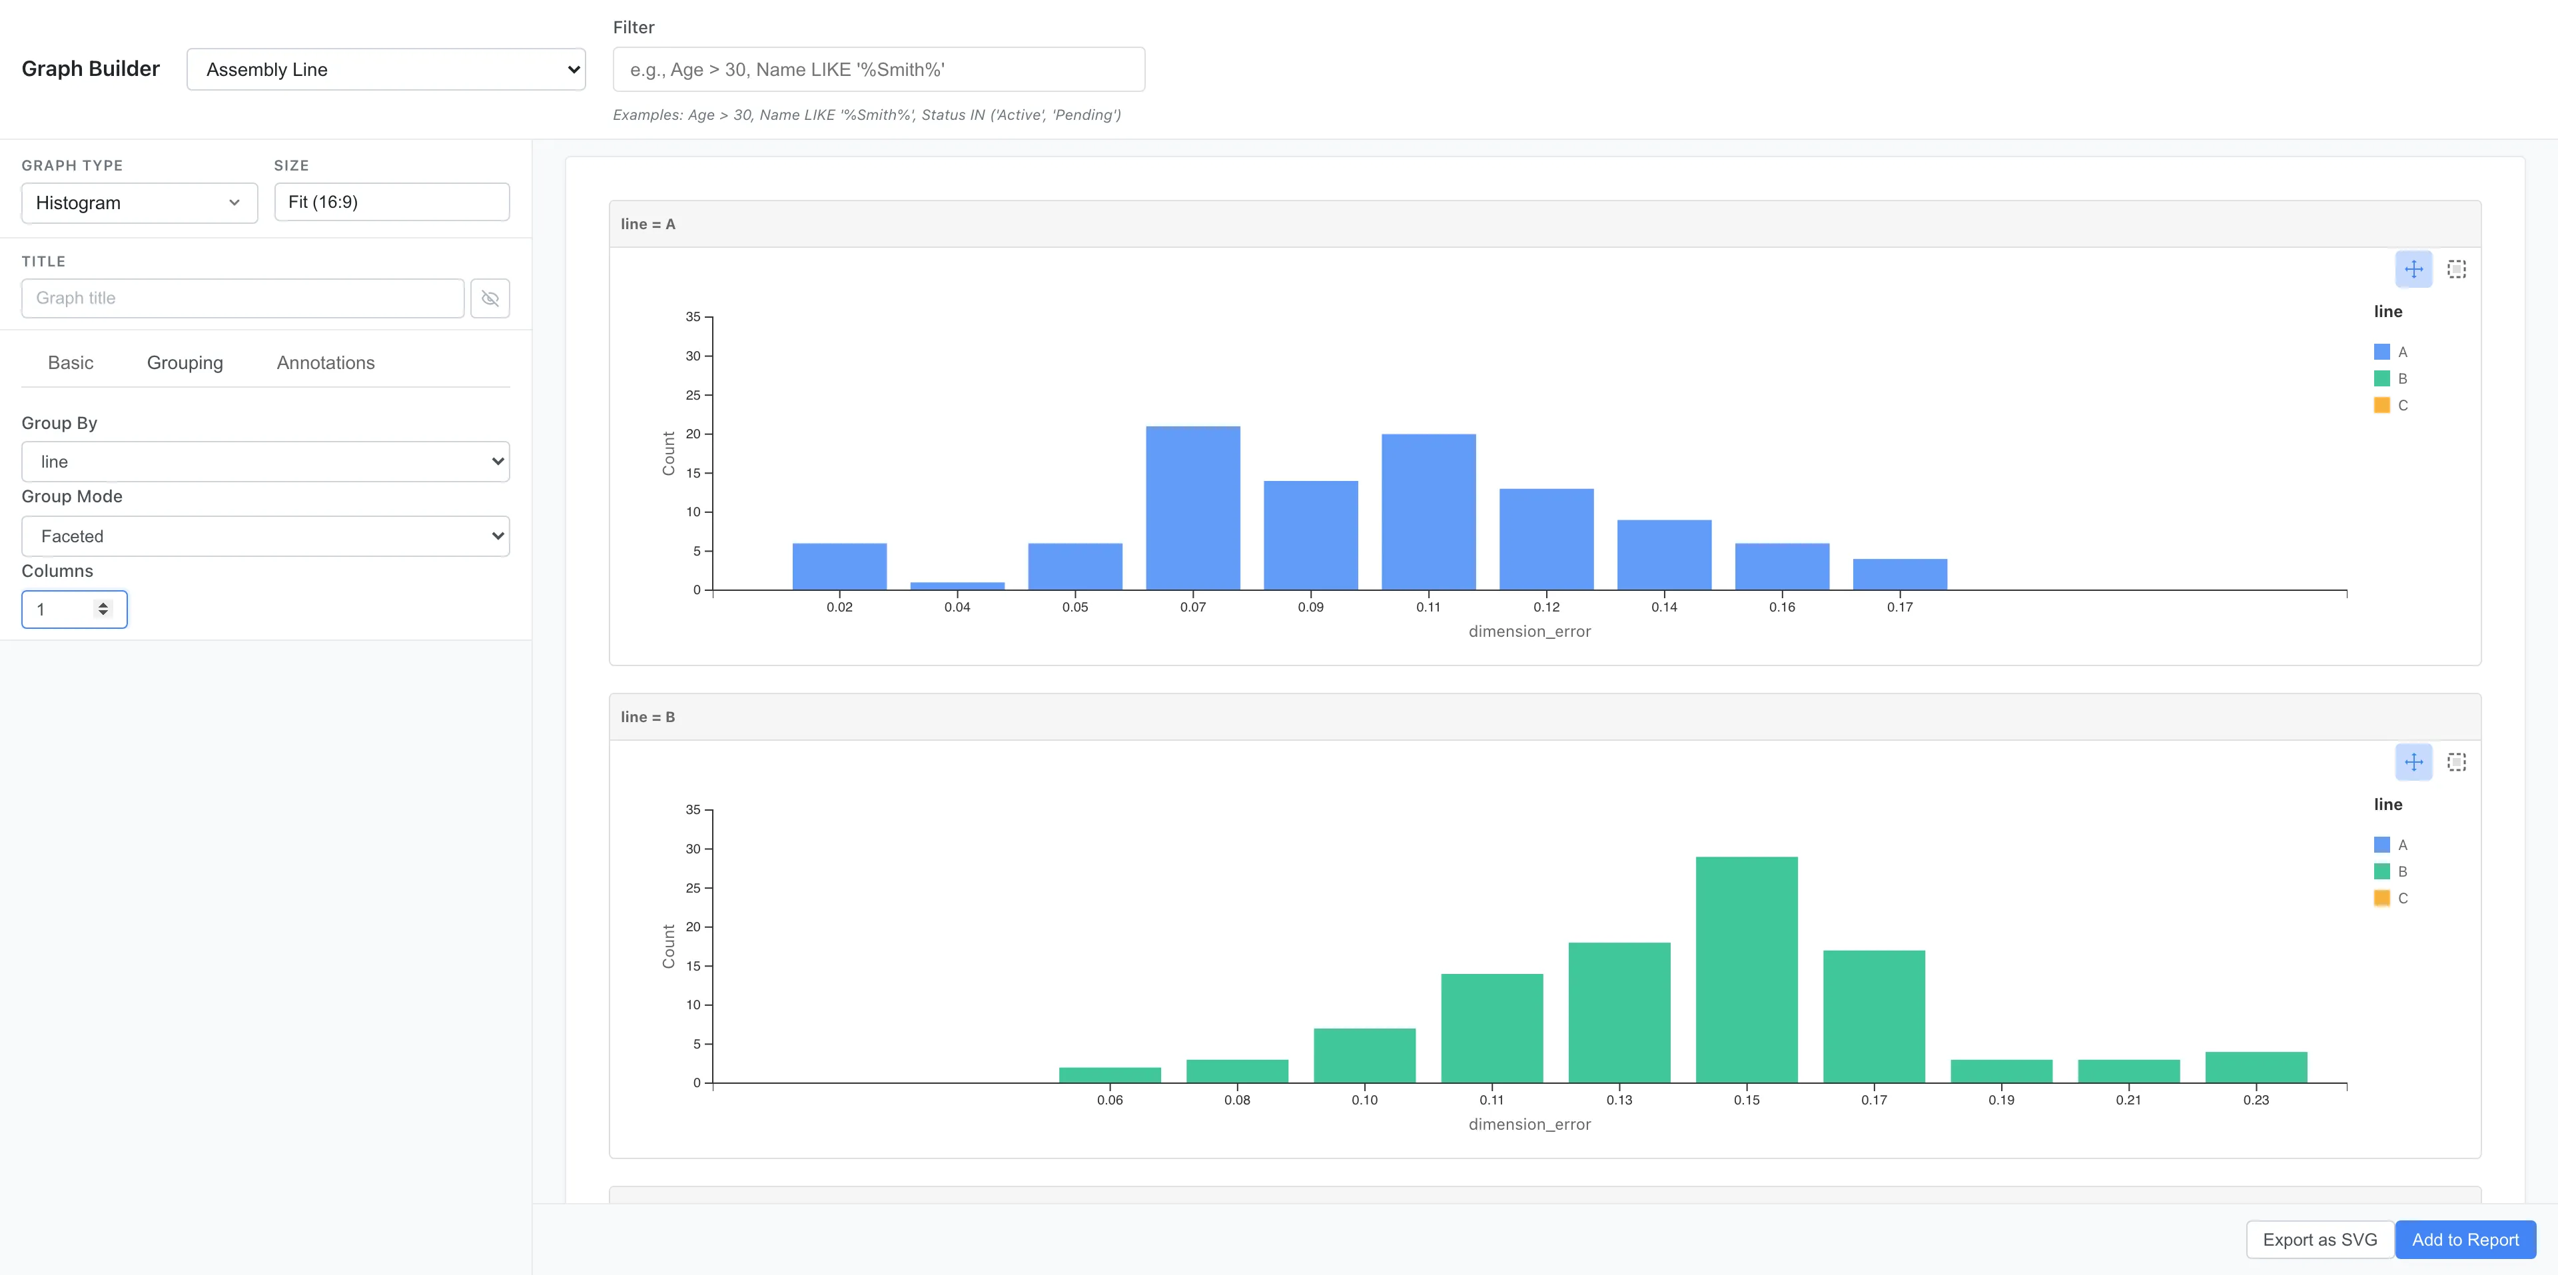Click blue A swatch in line = B legend
This screenshot has width=2558, height=1275.
(2381, 845)
